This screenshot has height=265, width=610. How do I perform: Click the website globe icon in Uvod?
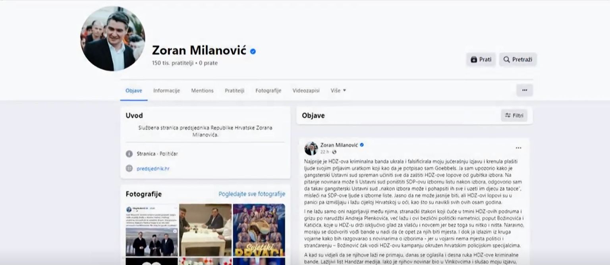[x=129, y=168]
